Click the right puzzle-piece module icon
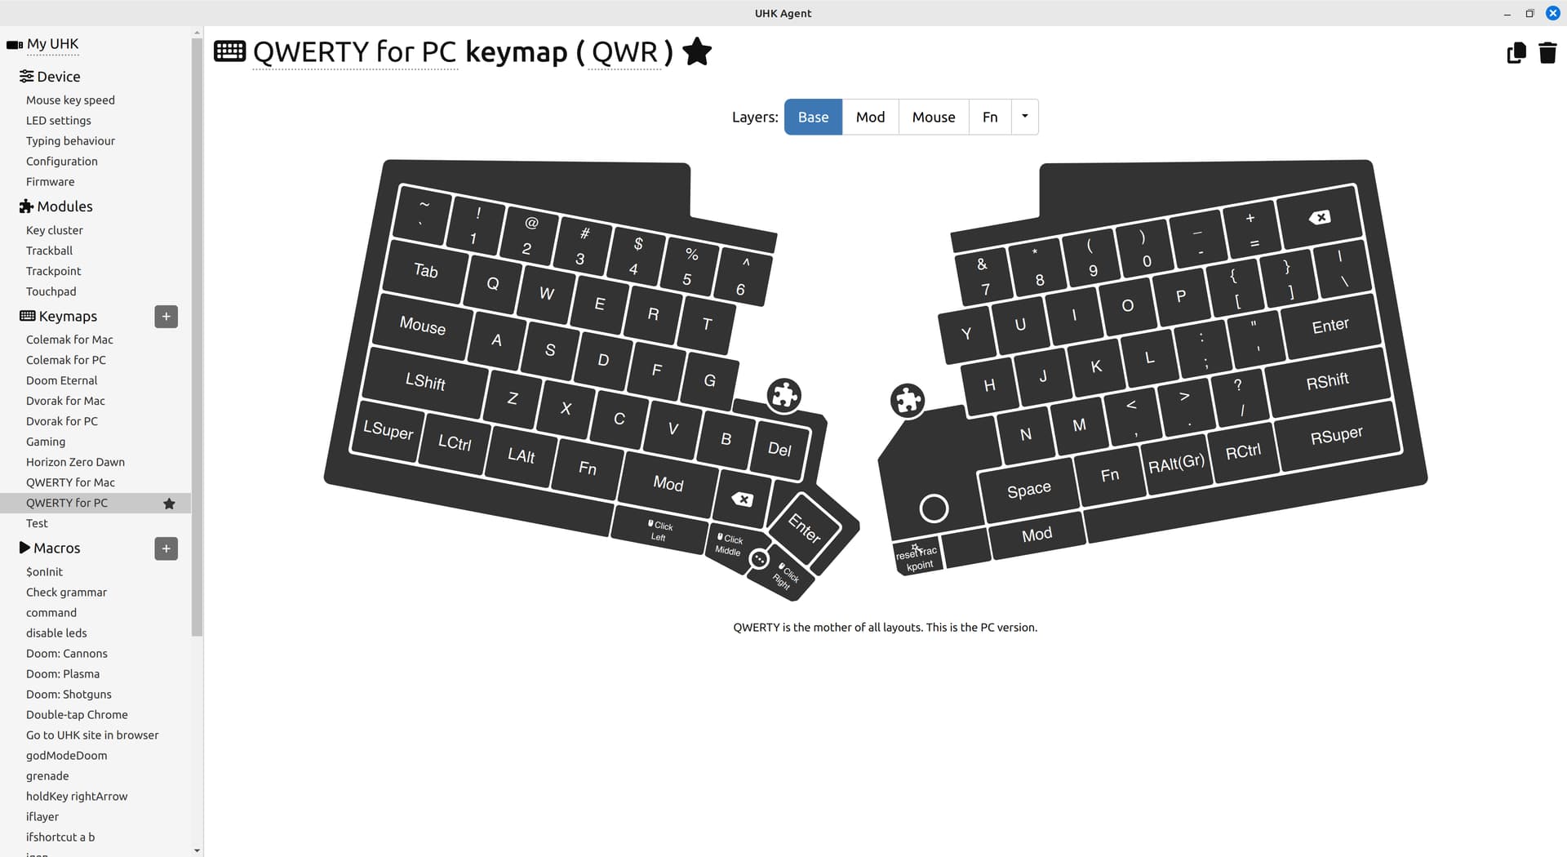Image resolution: width=1567 pixels, height=857 pixels. pos(908,401)
